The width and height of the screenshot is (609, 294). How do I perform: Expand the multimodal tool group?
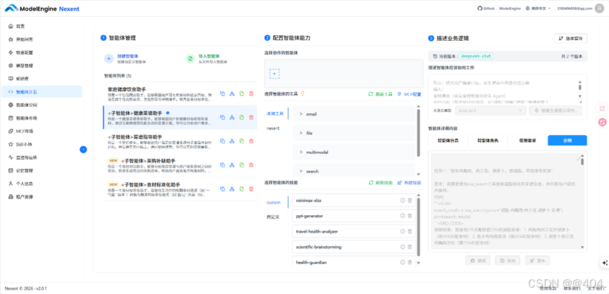point(354,152)
